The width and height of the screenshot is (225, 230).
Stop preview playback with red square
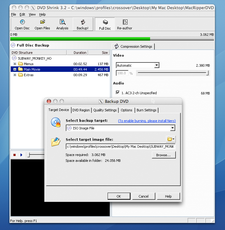click(14, 155)
